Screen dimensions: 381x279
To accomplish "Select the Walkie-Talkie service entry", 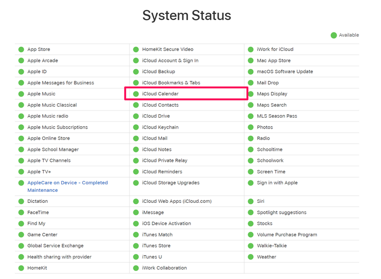I will (x=271, y=246).
